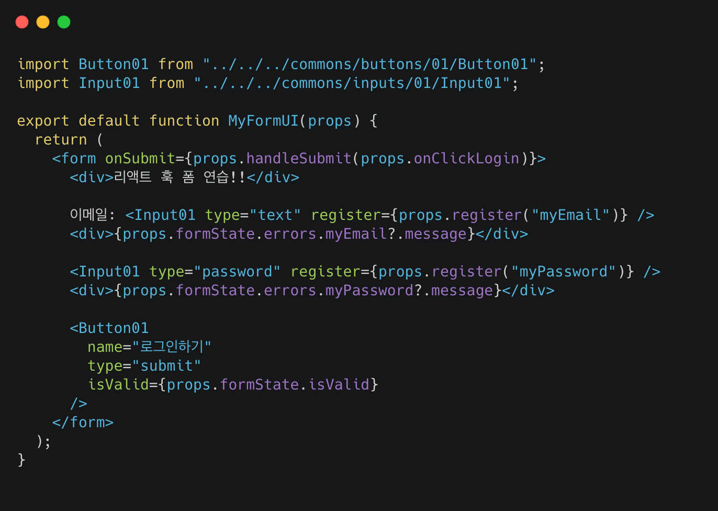Click the "text" type attribute value

[275, 215]
